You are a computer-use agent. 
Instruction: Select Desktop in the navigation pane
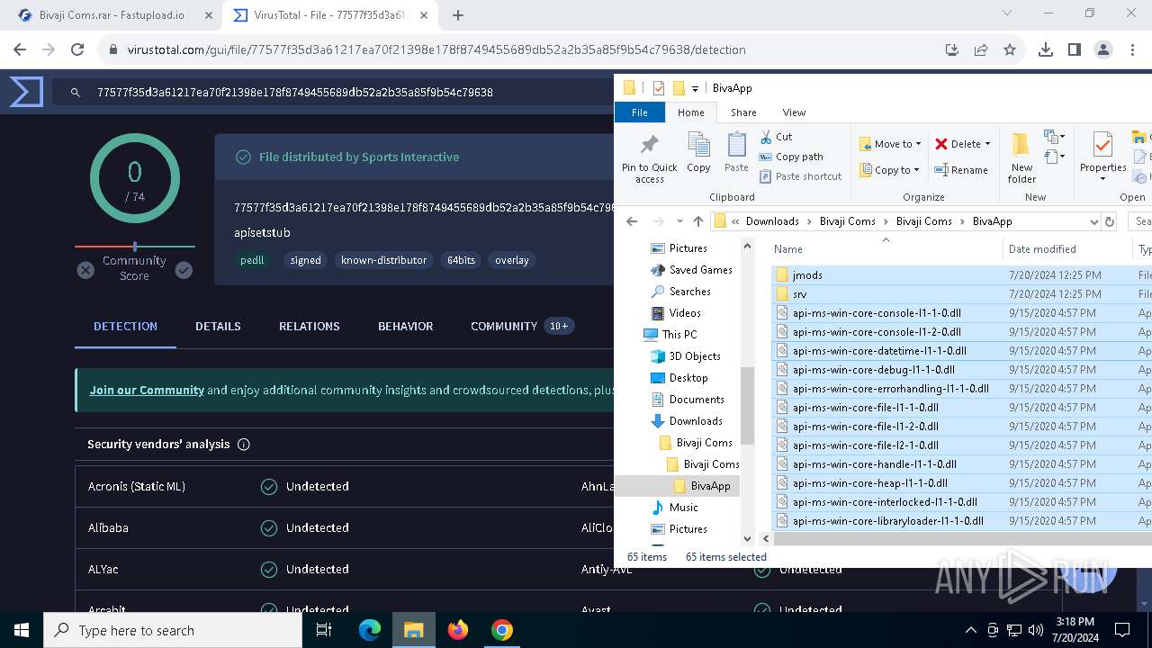[x=688, y=378]
